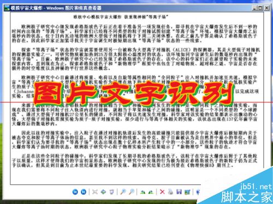Close the picture viewer window
The image size is (273, 204).
pos(266,8)
